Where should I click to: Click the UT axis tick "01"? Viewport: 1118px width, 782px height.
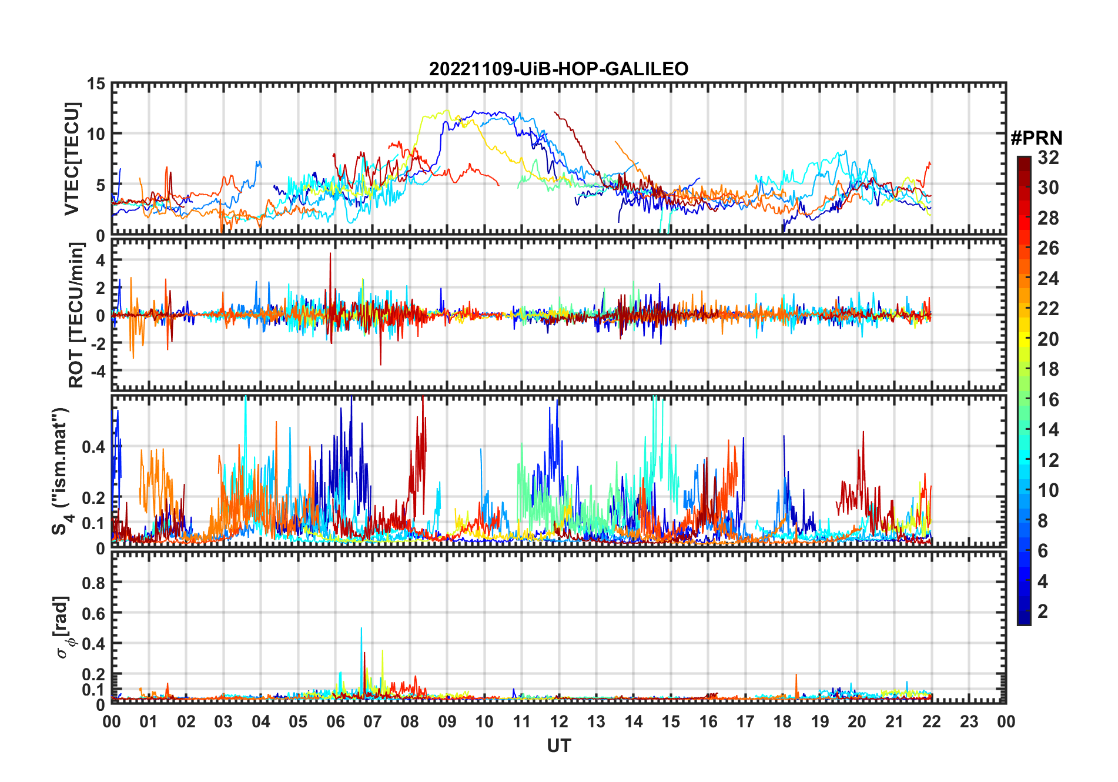[x=149, y=721]
